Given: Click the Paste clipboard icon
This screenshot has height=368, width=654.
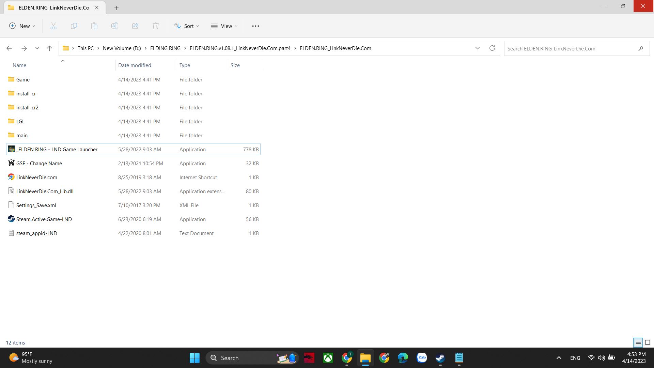Looking at the screenshot, I should 94,26.
